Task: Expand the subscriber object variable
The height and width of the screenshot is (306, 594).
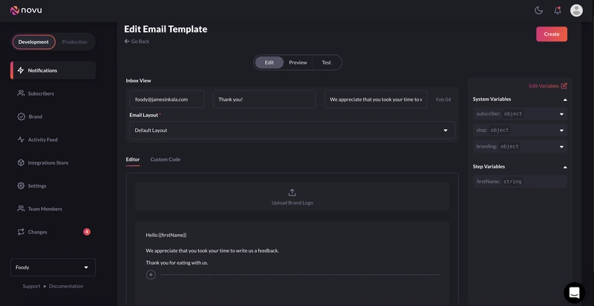Action: click(561, 114)
